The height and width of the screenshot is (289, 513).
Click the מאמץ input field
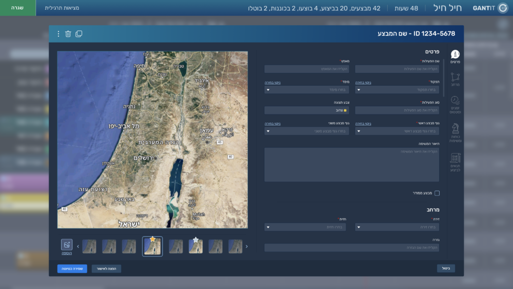pos(307,69)
